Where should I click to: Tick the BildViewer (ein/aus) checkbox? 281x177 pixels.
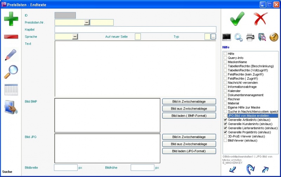pyautogui.click(x=226, y=140)
